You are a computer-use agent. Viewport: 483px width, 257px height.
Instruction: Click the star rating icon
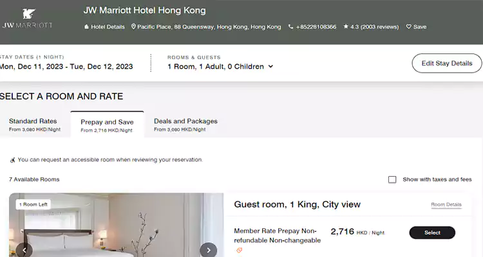coord(346,27)
